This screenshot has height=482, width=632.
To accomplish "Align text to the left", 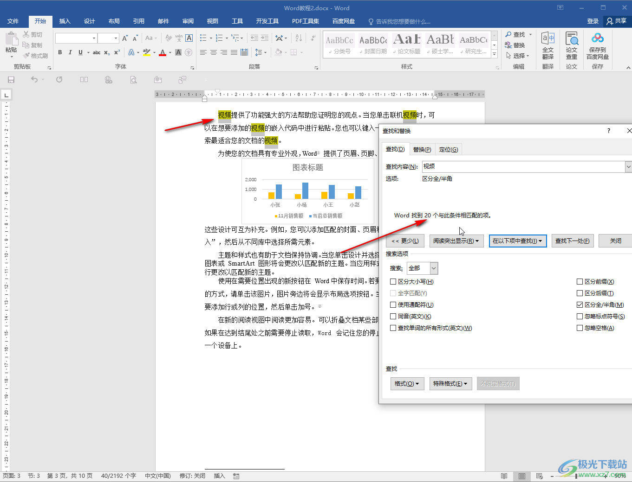I will point(203,52).
